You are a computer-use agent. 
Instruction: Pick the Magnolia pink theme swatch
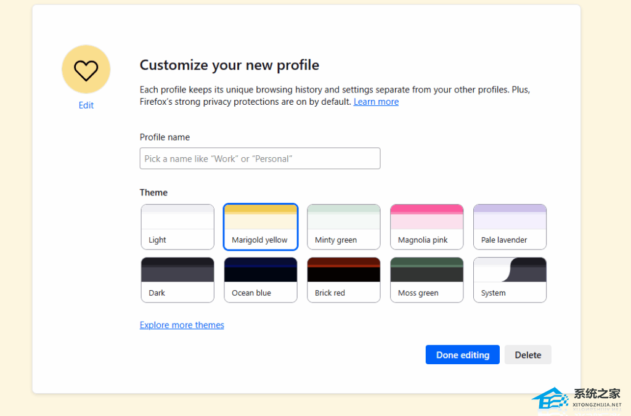point(426,227)
